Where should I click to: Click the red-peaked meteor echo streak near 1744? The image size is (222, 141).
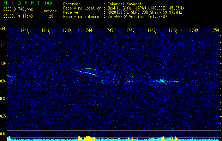coord(88,73)
